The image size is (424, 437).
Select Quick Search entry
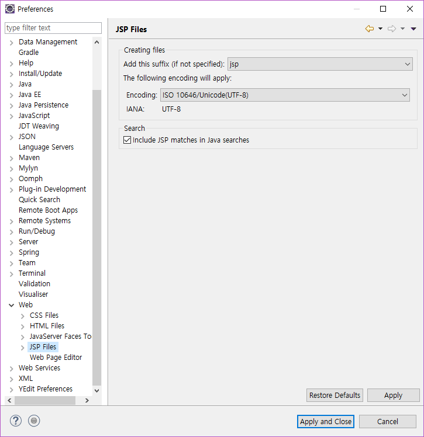click(39, 200)
